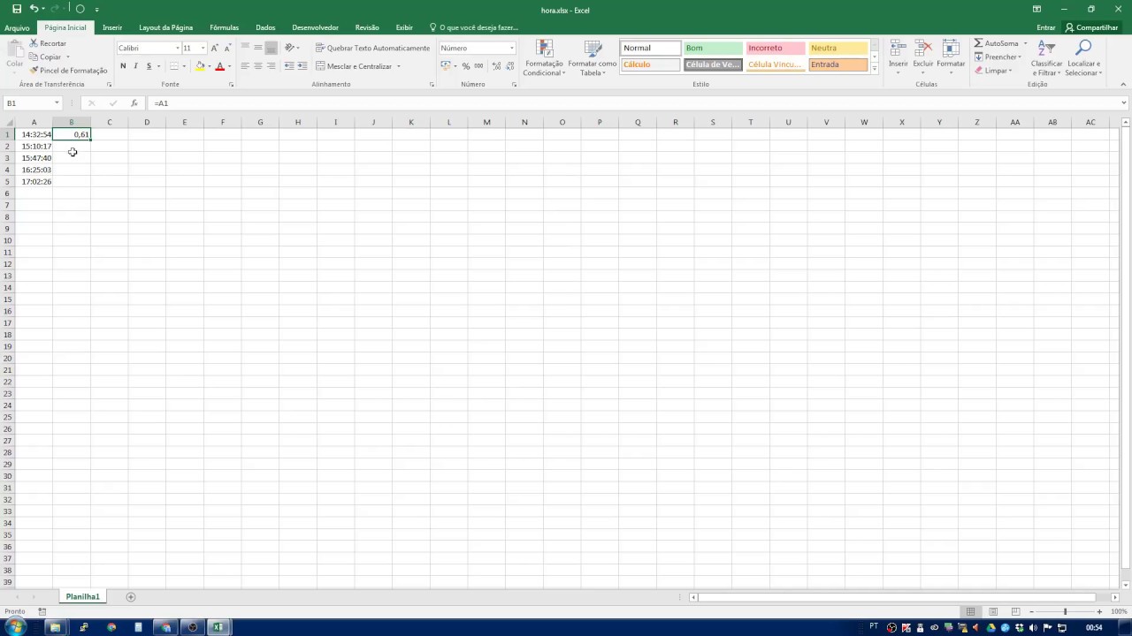Decrease decimal places

click(509, 66)
